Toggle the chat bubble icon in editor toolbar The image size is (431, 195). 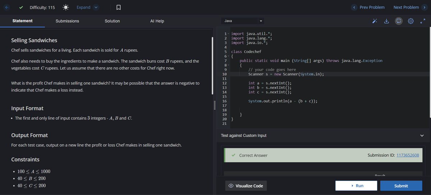pos(399,21)
